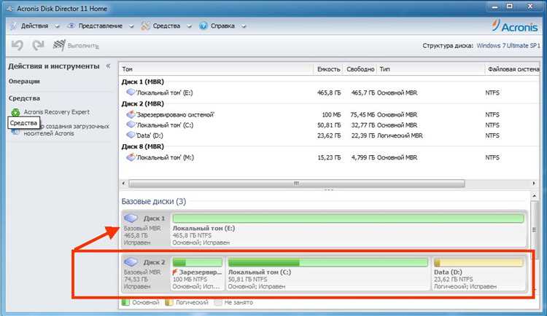Select the 'Зарезервировано системой' volume icon

131,114
